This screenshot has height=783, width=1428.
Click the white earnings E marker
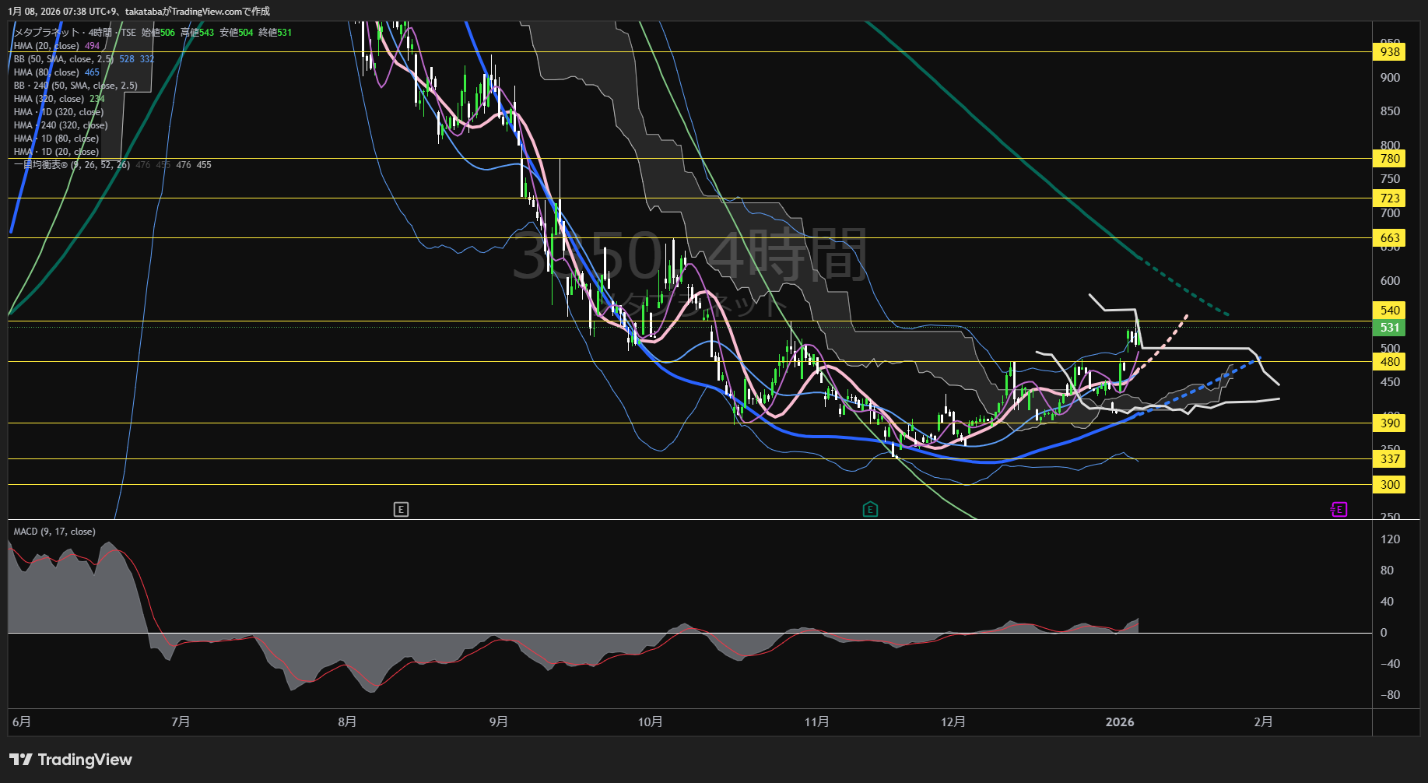pyautogui.click(x=401, y=510)
